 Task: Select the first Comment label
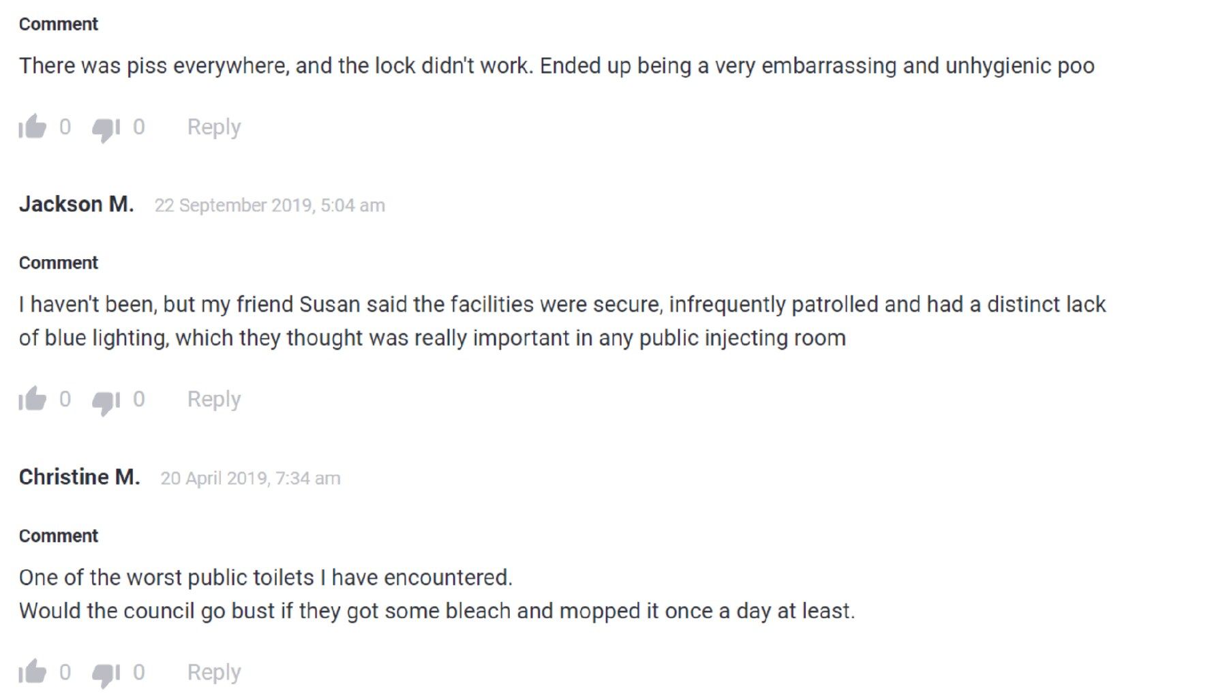pyautogui.click(x=58, y=24)
